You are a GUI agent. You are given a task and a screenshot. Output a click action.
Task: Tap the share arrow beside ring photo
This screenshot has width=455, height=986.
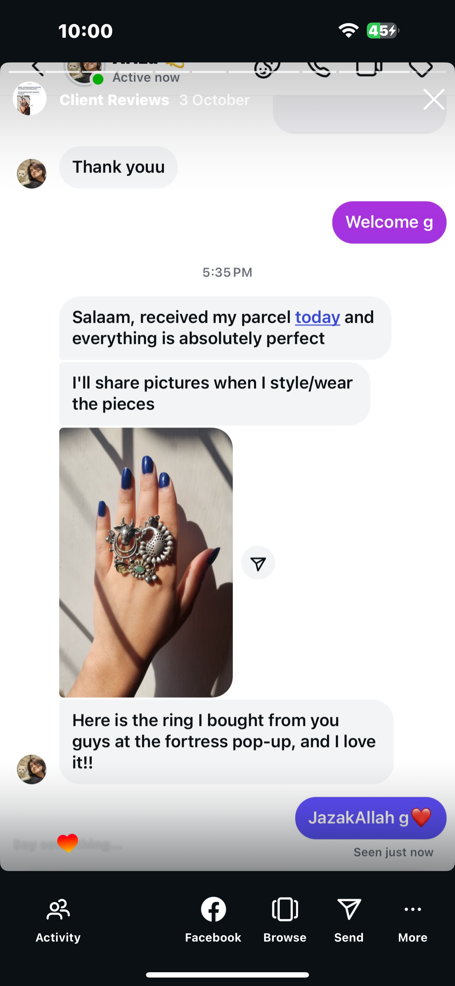[258, 563]
